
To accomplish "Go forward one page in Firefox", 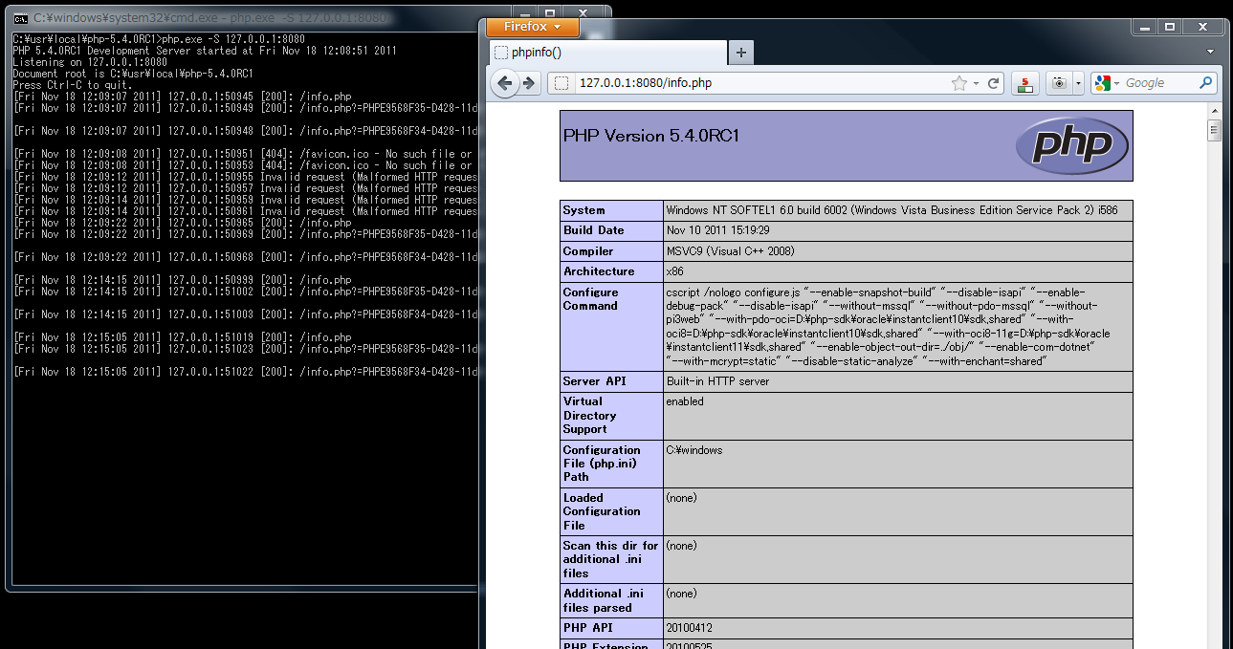I will [x=528, y=83].
